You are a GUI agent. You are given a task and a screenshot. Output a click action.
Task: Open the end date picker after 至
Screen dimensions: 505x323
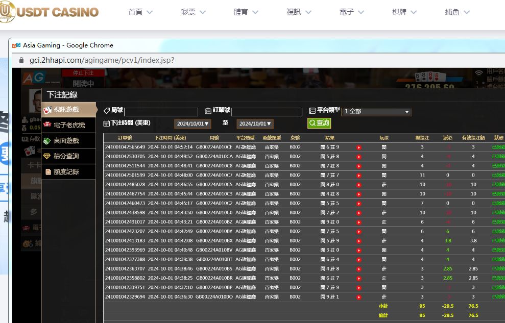pyautogui.click(x=255, y=124)
